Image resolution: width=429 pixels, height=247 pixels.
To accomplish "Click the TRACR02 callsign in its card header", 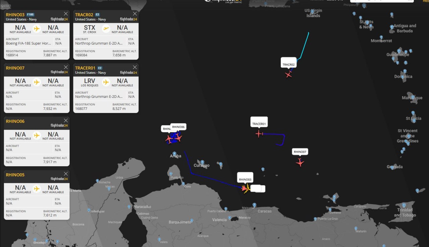I will 84,14.
